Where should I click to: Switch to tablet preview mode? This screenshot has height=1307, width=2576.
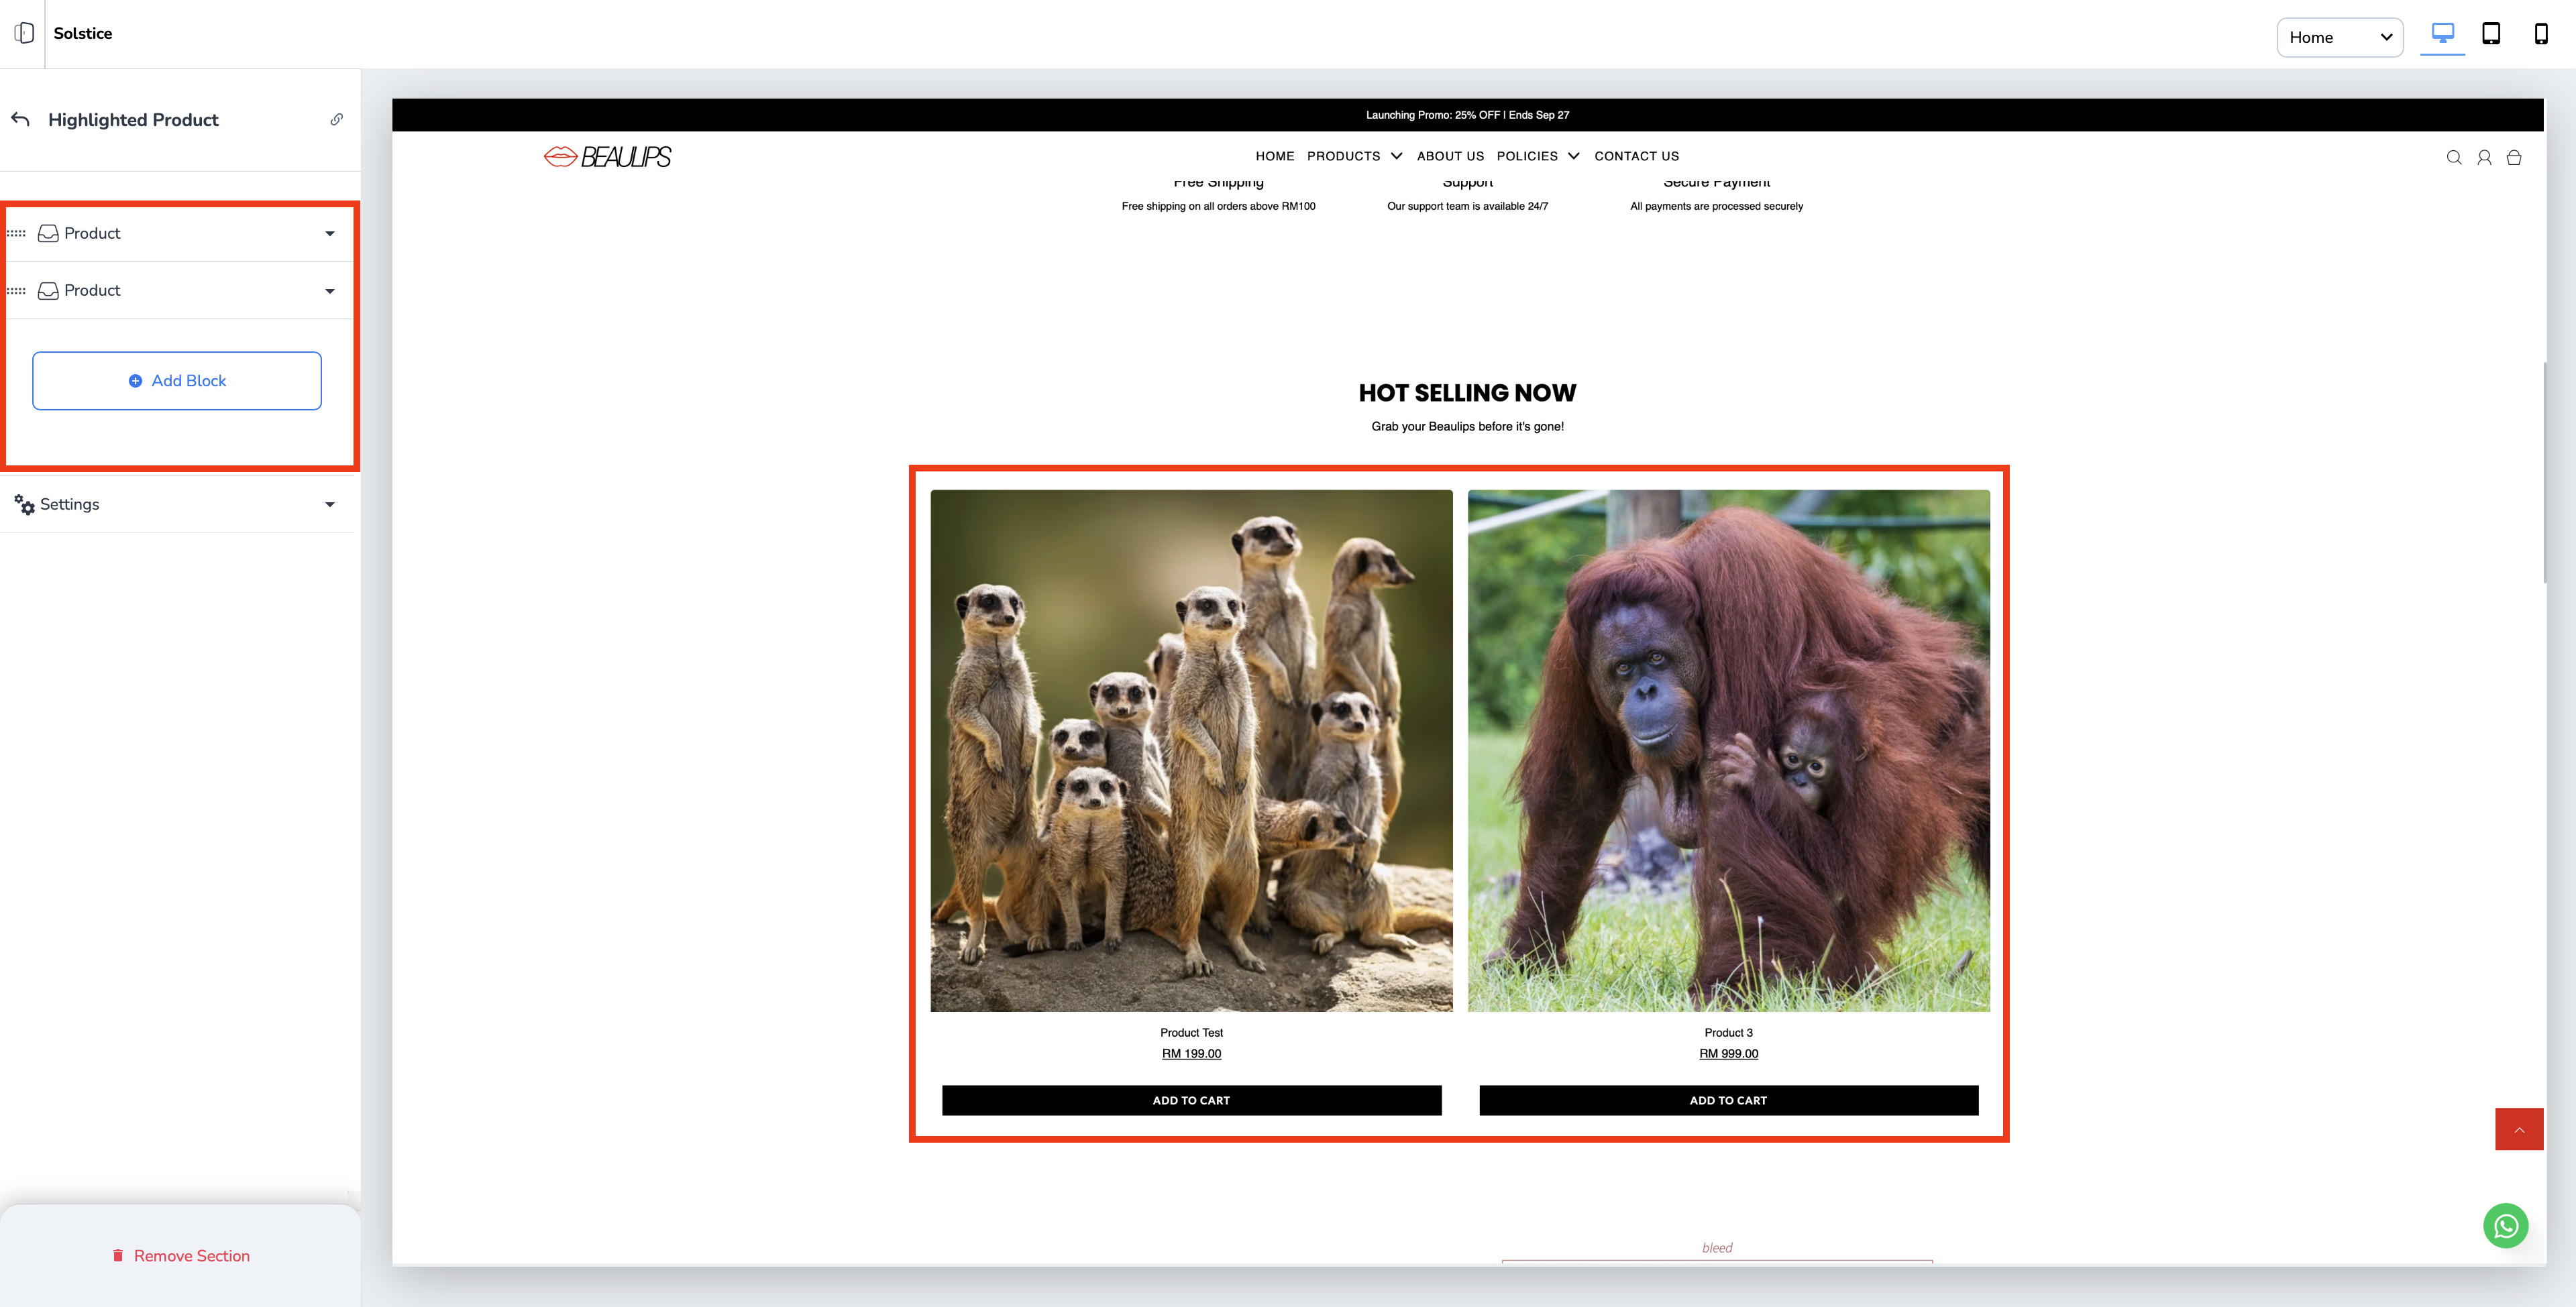(2491, 34)
